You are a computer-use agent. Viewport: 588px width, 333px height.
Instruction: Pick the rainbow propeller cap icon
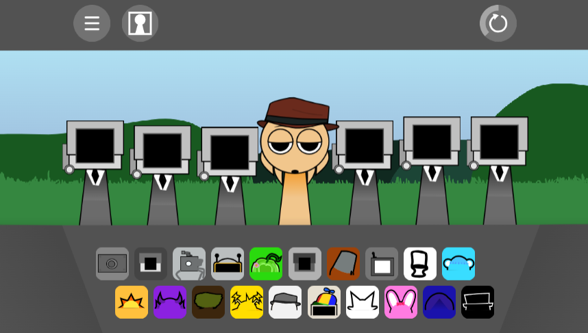click(x=323, y=302)
